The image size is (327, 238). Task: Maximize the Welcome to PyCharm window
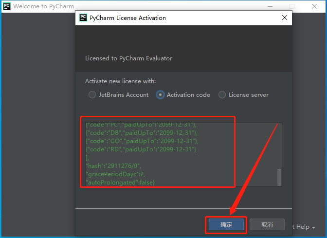pos(292,6)
